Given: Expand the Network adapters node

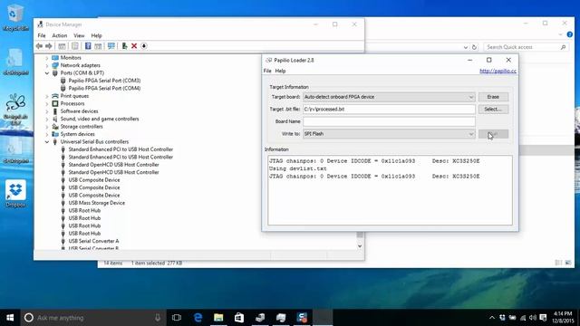Looking at the screenshot, I should (x=47, y=65).
